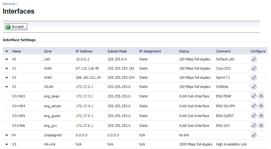The height and width of the screenshot is (149, 271).
Task: Toggle the expander arrow beside X0
Action: 7,59
